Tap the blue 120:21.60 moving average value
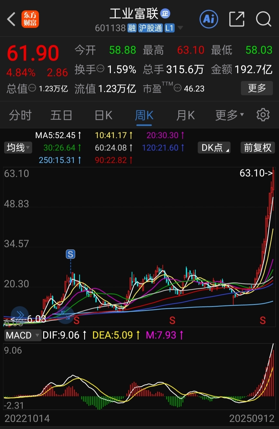279x429 pixels. (x=163, y=148)
